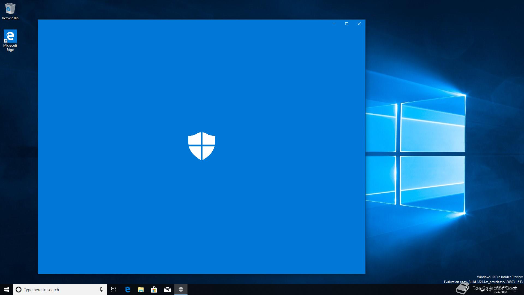
Task: Launch Edge from the taskbar
Action: 127,290
